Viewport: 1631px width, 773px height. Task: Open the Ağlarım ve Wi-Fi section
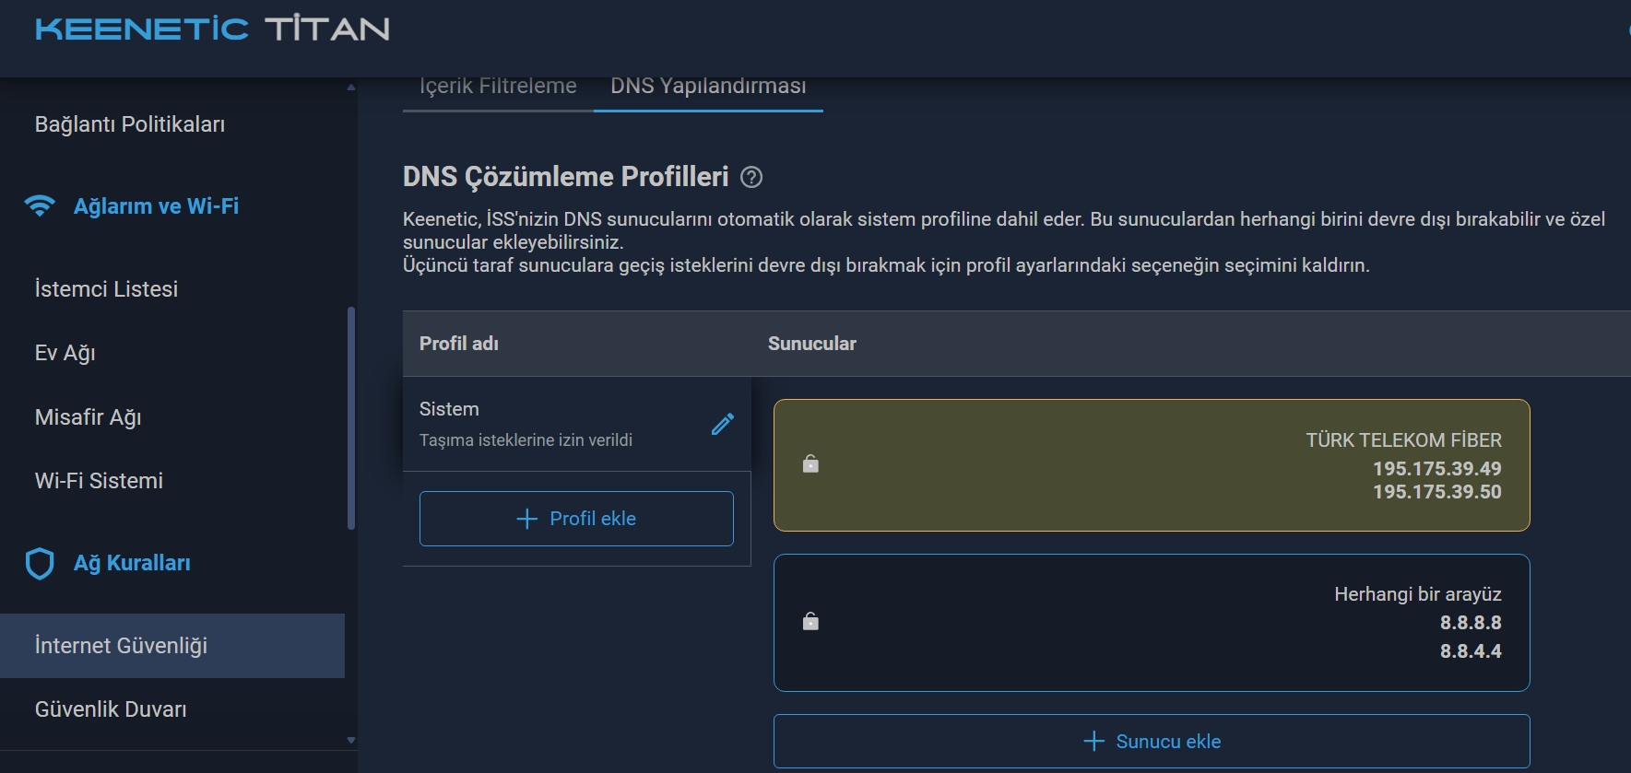(x=156, y=205)
